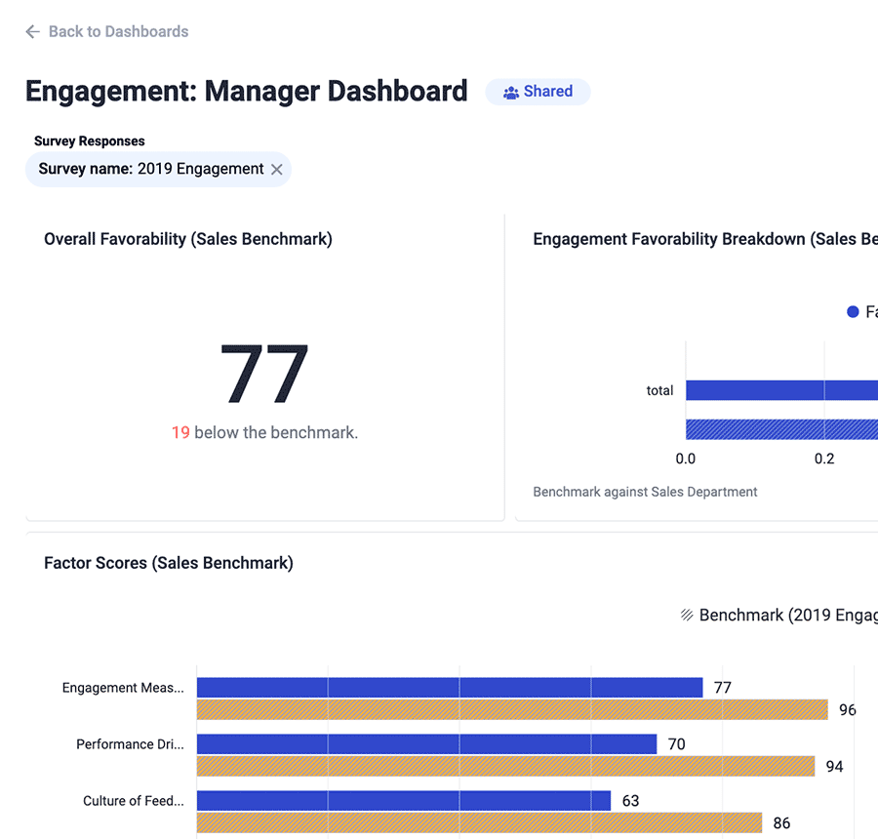The width and height of the screenshot is (878, 839).
Task: Click the total bar in the favorability chart
Action: (780, 390)
